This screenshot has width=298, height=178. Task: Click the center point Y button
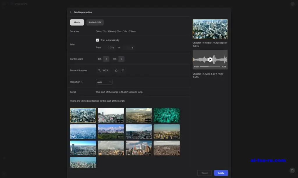(121, 59)
